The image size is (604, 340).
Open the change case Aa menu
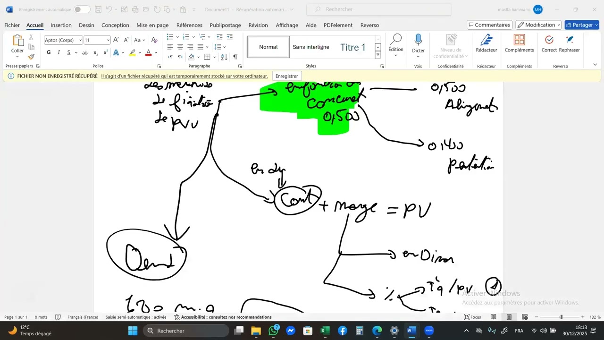(x=140, y=40)
